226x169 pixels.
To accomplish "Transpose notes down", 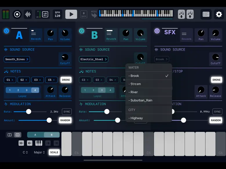I will tap(181, 14).
